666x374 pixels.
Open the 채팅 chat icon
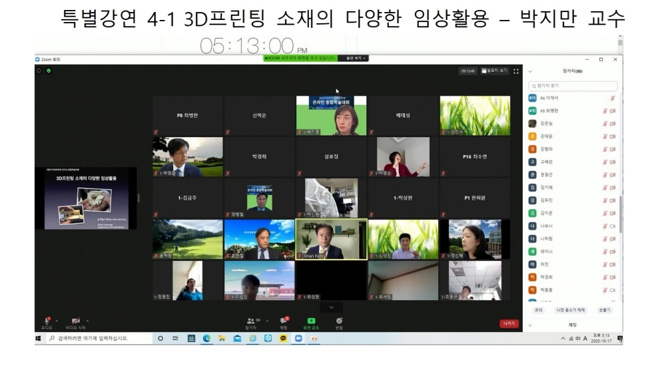click(x=284, y=321)
